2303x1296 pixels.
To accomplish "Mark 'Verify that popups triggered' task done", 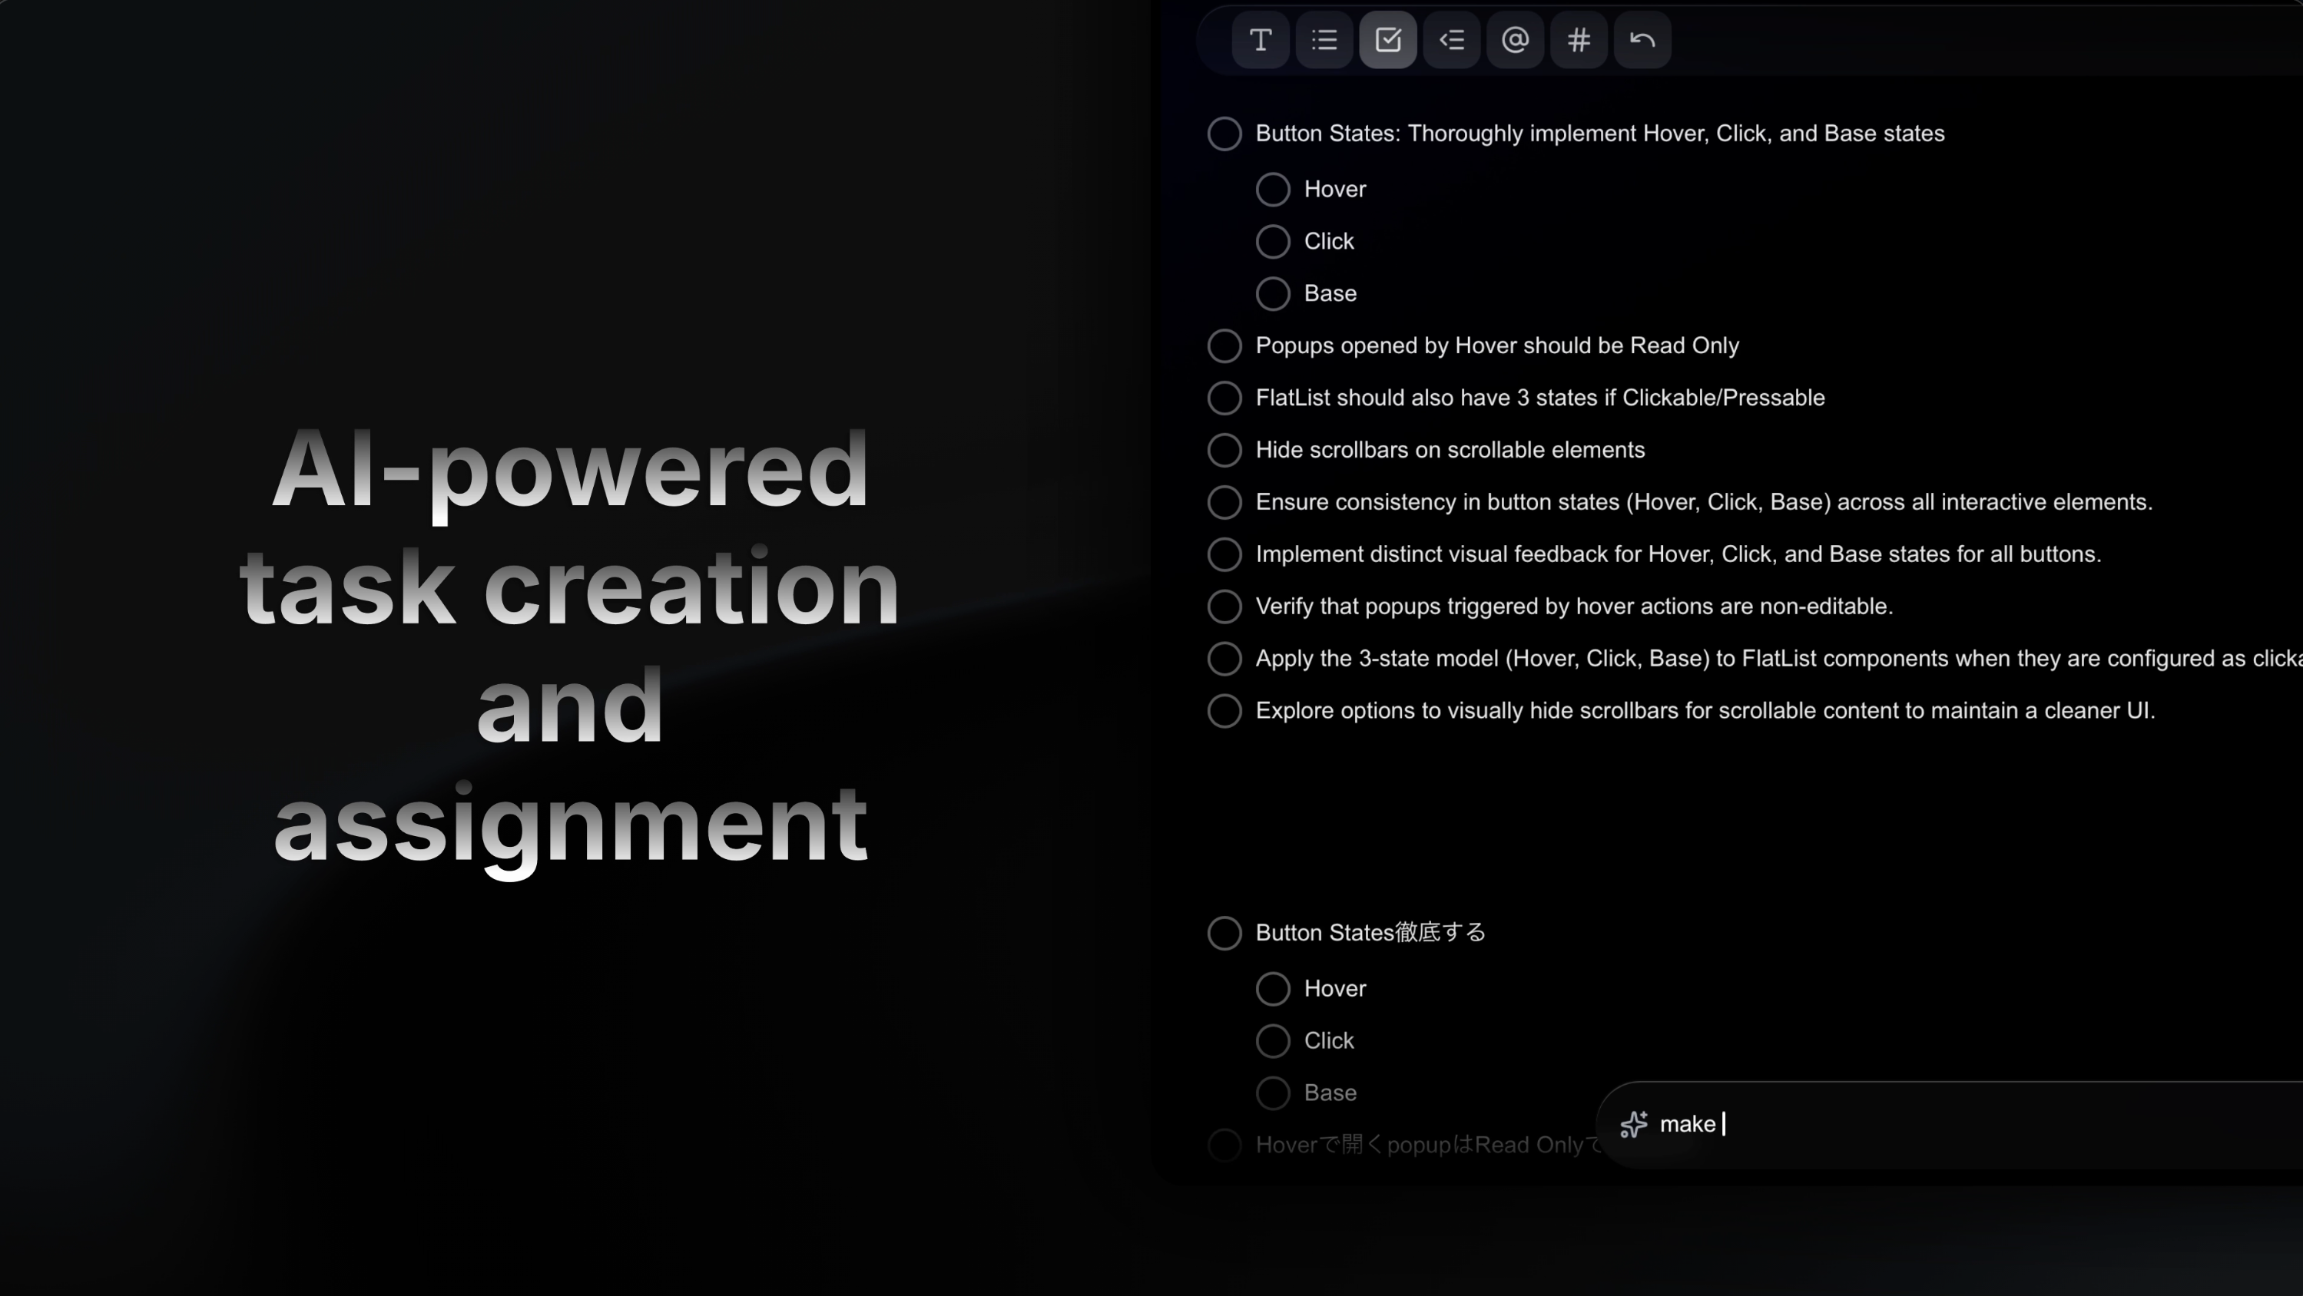I will coord(1224,606).
